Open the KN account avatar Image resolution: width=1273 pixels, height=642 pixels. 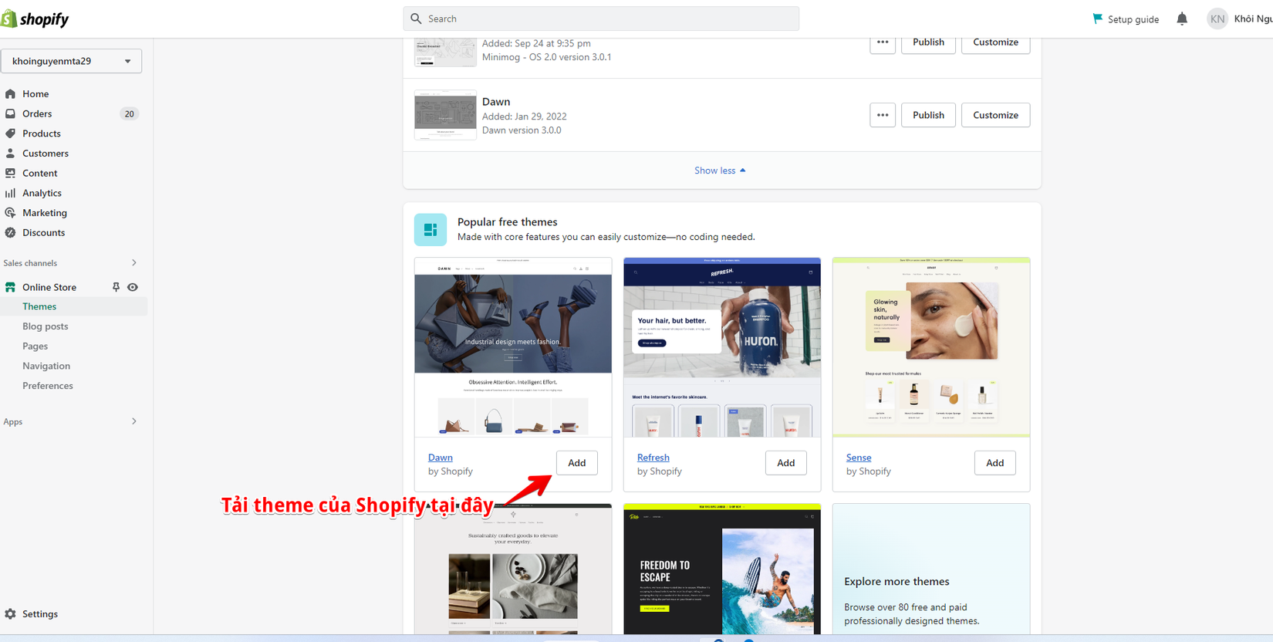pos(1217,19)
